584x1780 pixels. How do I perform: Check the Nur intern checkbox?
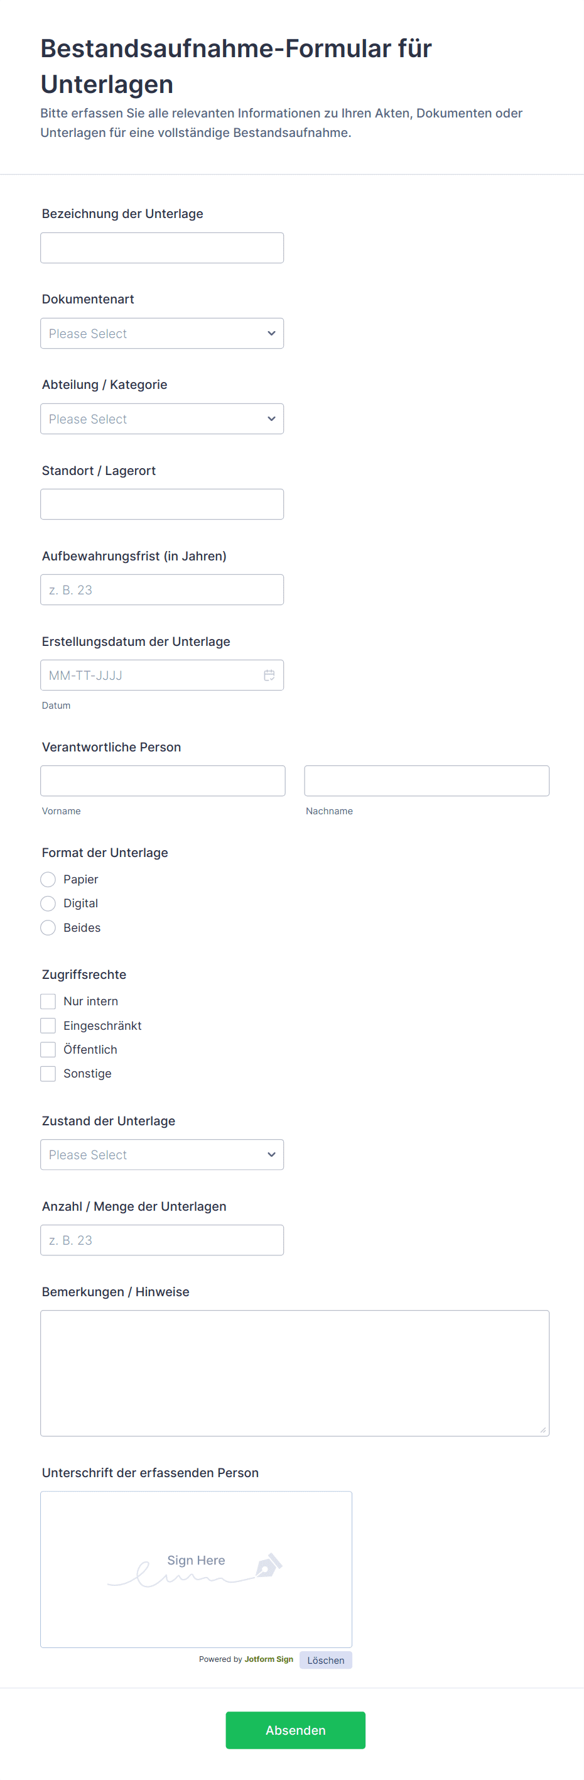click(48, 1002)
